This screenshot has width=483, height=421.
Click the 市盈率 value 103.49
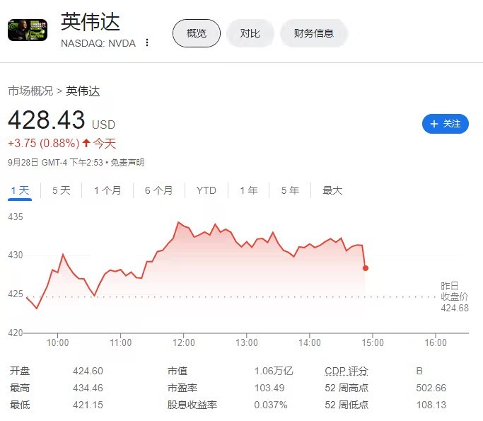coord(269,388)
